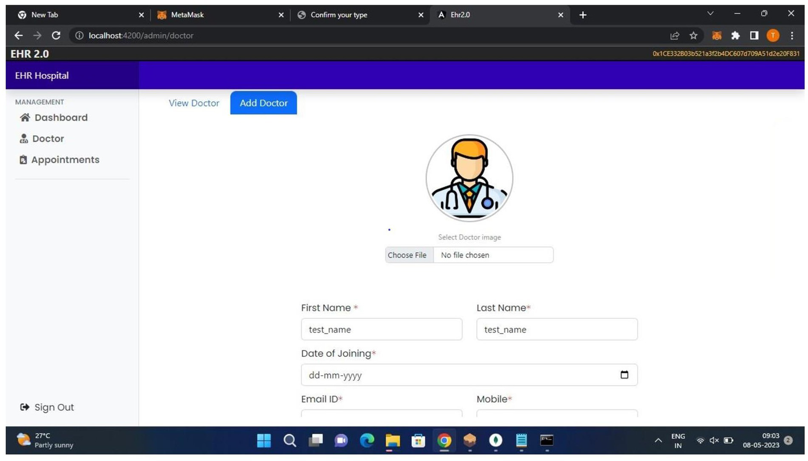Expand the browser tab search chevron
Screen dimensions: 808x461
pyautogui.click(x=710, y=14)
